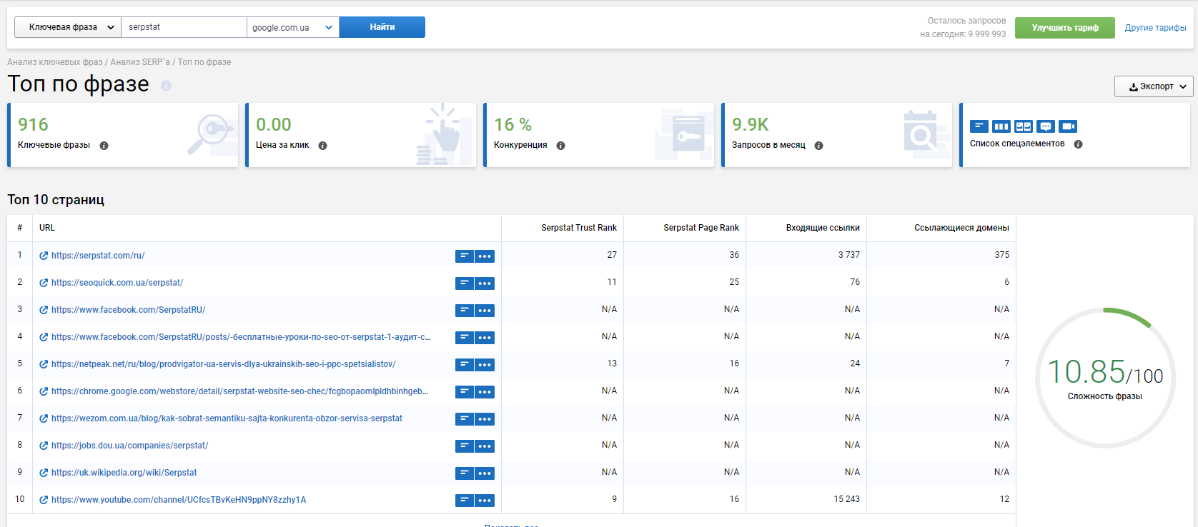Click SERP features icon in serpstat.com/ru row
Screen dimensions: 1198x527
(x=465, y=256)
